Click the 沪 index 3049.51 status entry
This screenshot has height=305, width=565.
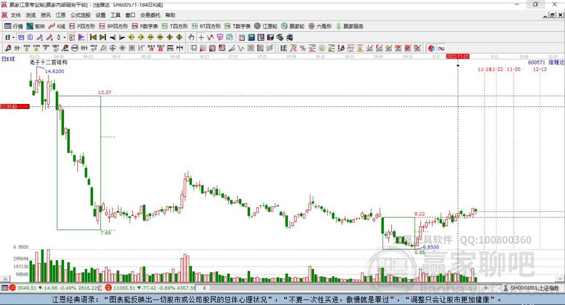point(56,288)
